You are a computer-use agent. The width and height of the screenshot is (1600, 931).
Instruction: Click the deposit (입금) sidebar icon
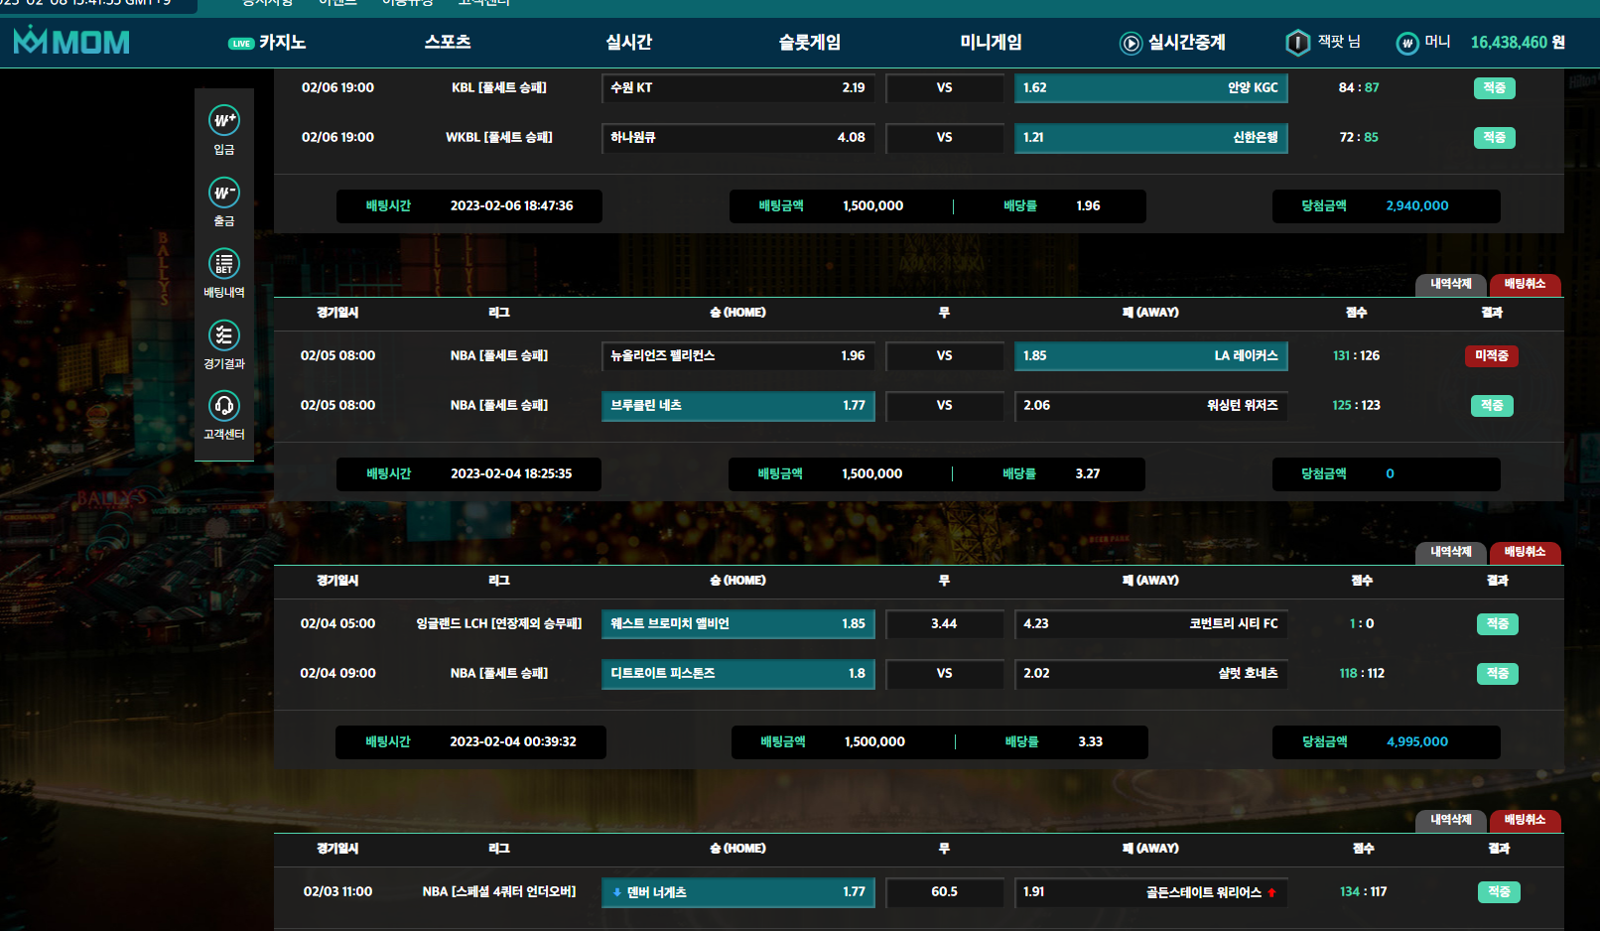click(x=224, y=121)
